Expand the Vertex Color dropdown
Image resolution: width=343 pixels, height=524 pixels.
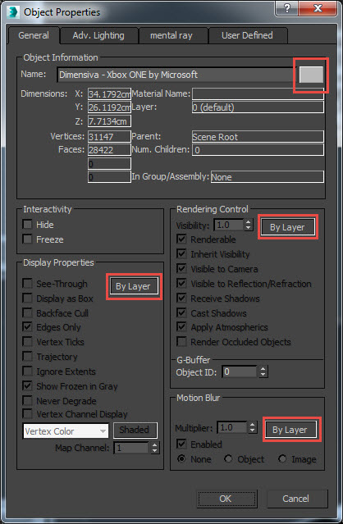(66, 431)
